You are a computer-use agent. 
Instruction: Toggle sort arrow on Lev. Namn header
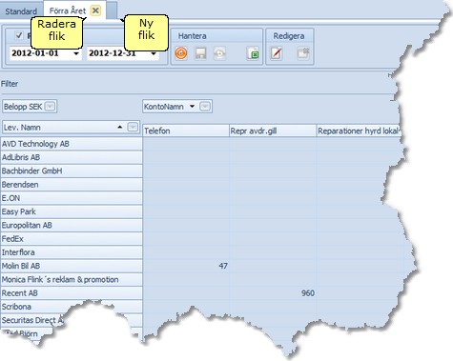tap(119, 127)
